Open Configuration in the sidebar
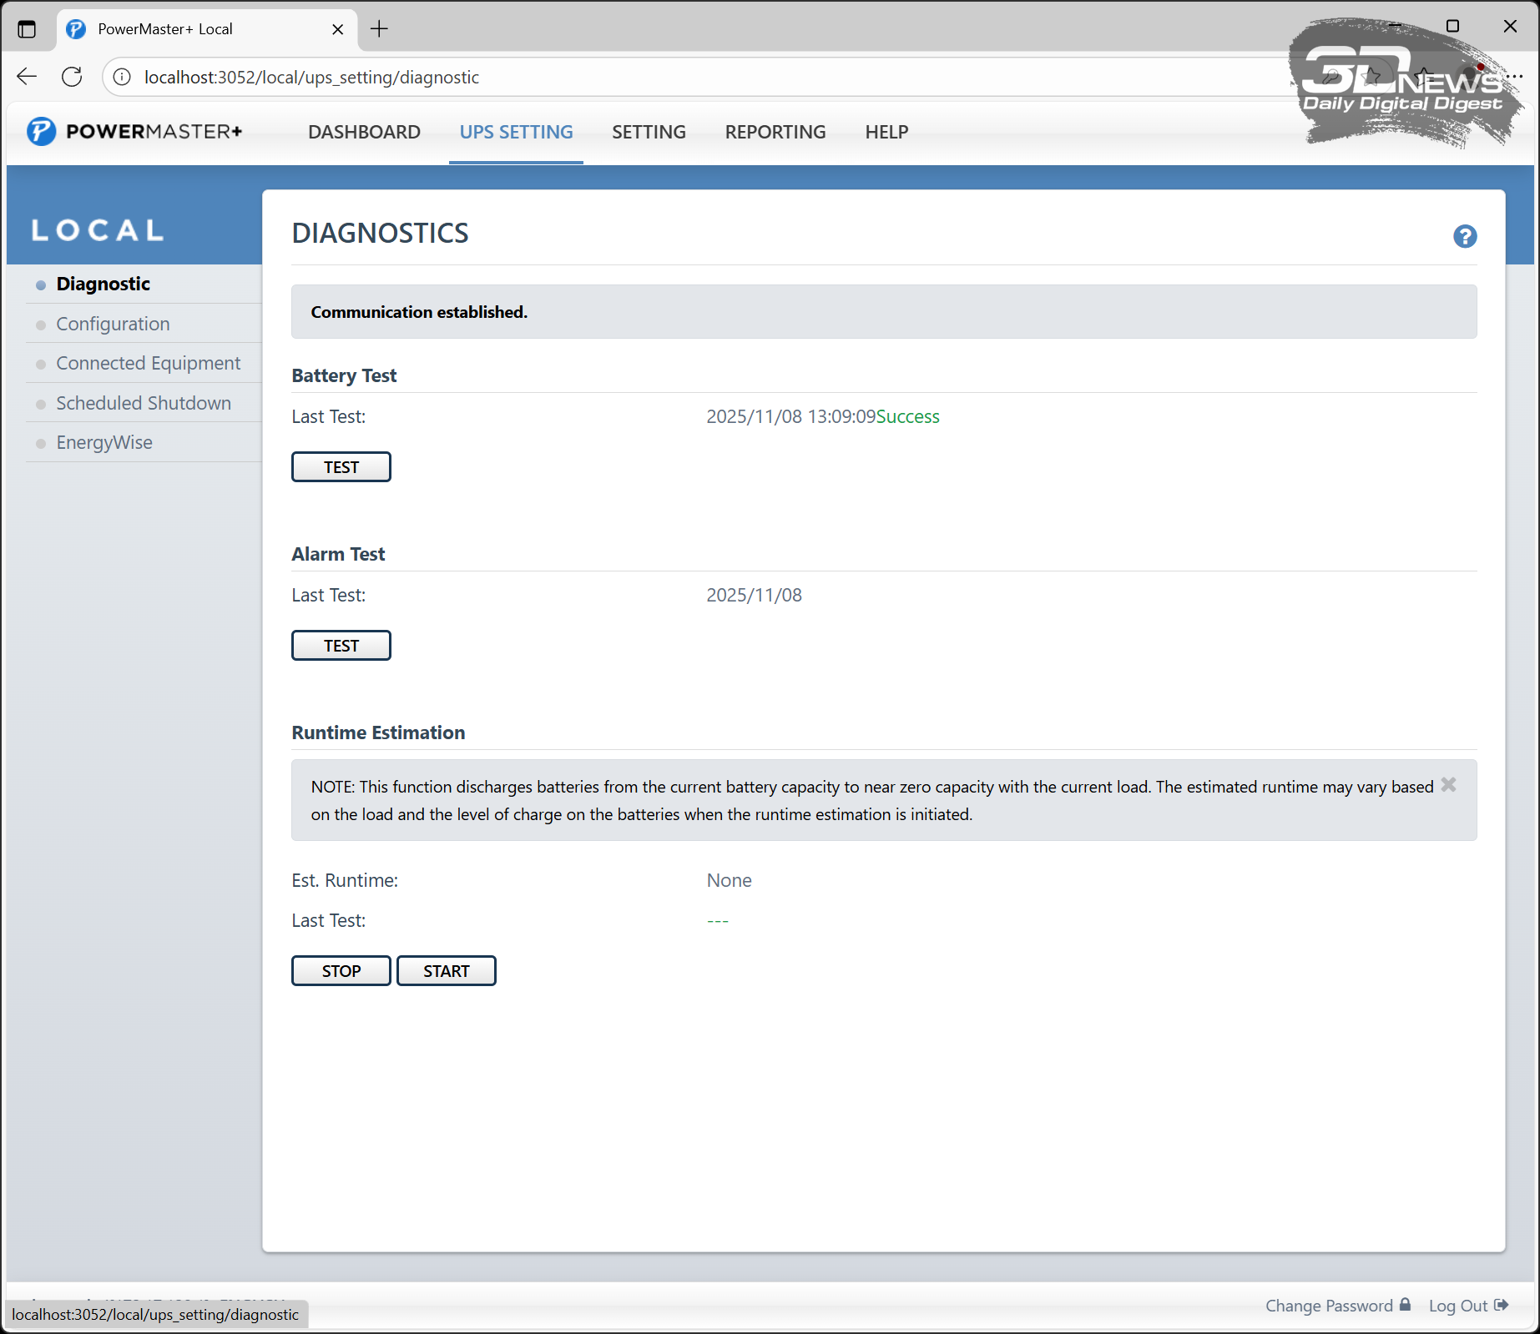Image resolution: width=1540 pixels, height=1334 pixels. (x=113, y=324)
